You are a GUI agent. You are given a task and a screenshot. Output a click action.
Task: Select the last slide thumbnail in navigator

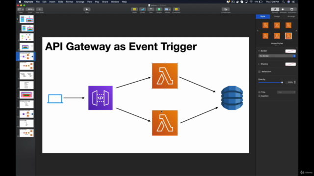pyautogui.click(x=26, y=133)
